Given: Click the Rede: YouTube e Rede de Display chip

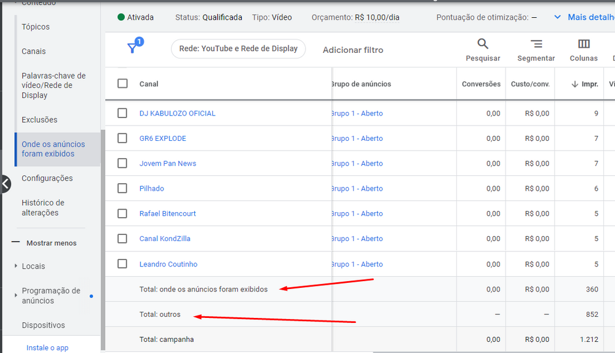Looking at the screenshot, I should pos(239,49).
